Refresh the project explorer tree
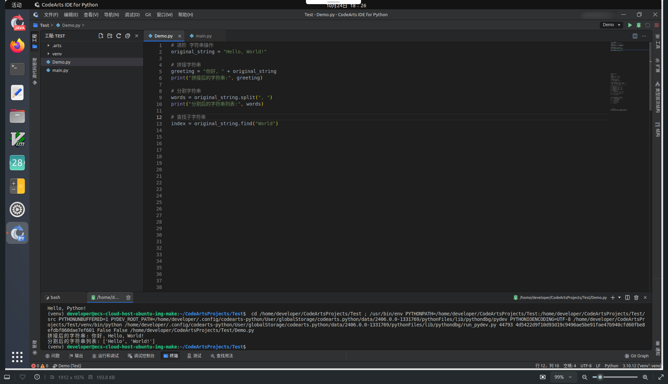The width and height of the screenshot is (668, 384). tap(119, 36)
